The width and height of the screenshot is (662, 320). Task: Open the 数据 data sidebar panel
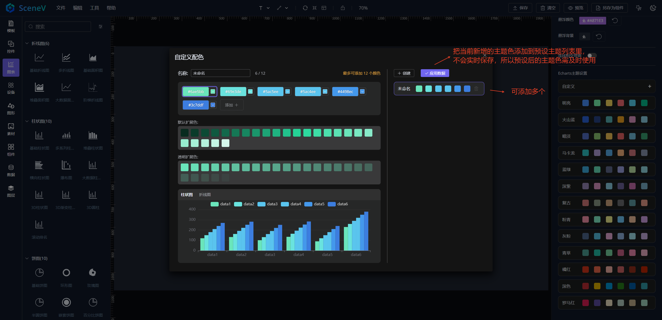click(x=11, y=170)
